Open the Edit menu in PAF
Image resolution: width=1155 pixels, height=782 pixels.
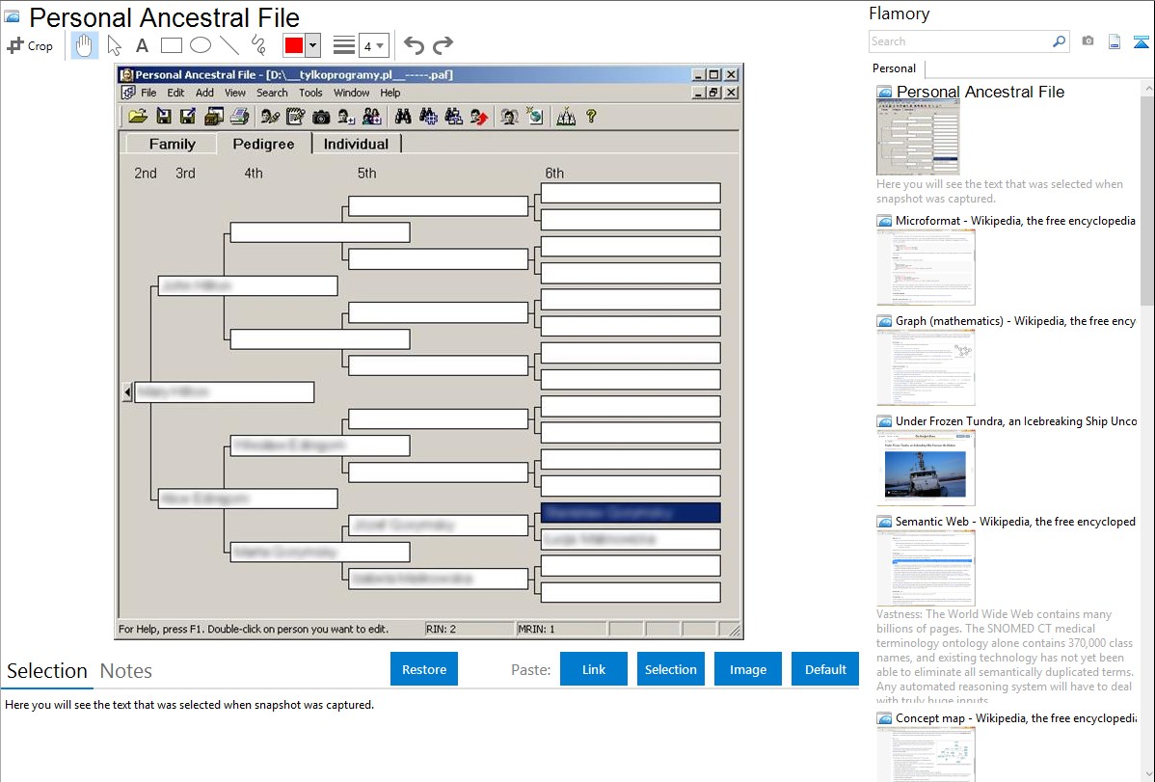175,93
